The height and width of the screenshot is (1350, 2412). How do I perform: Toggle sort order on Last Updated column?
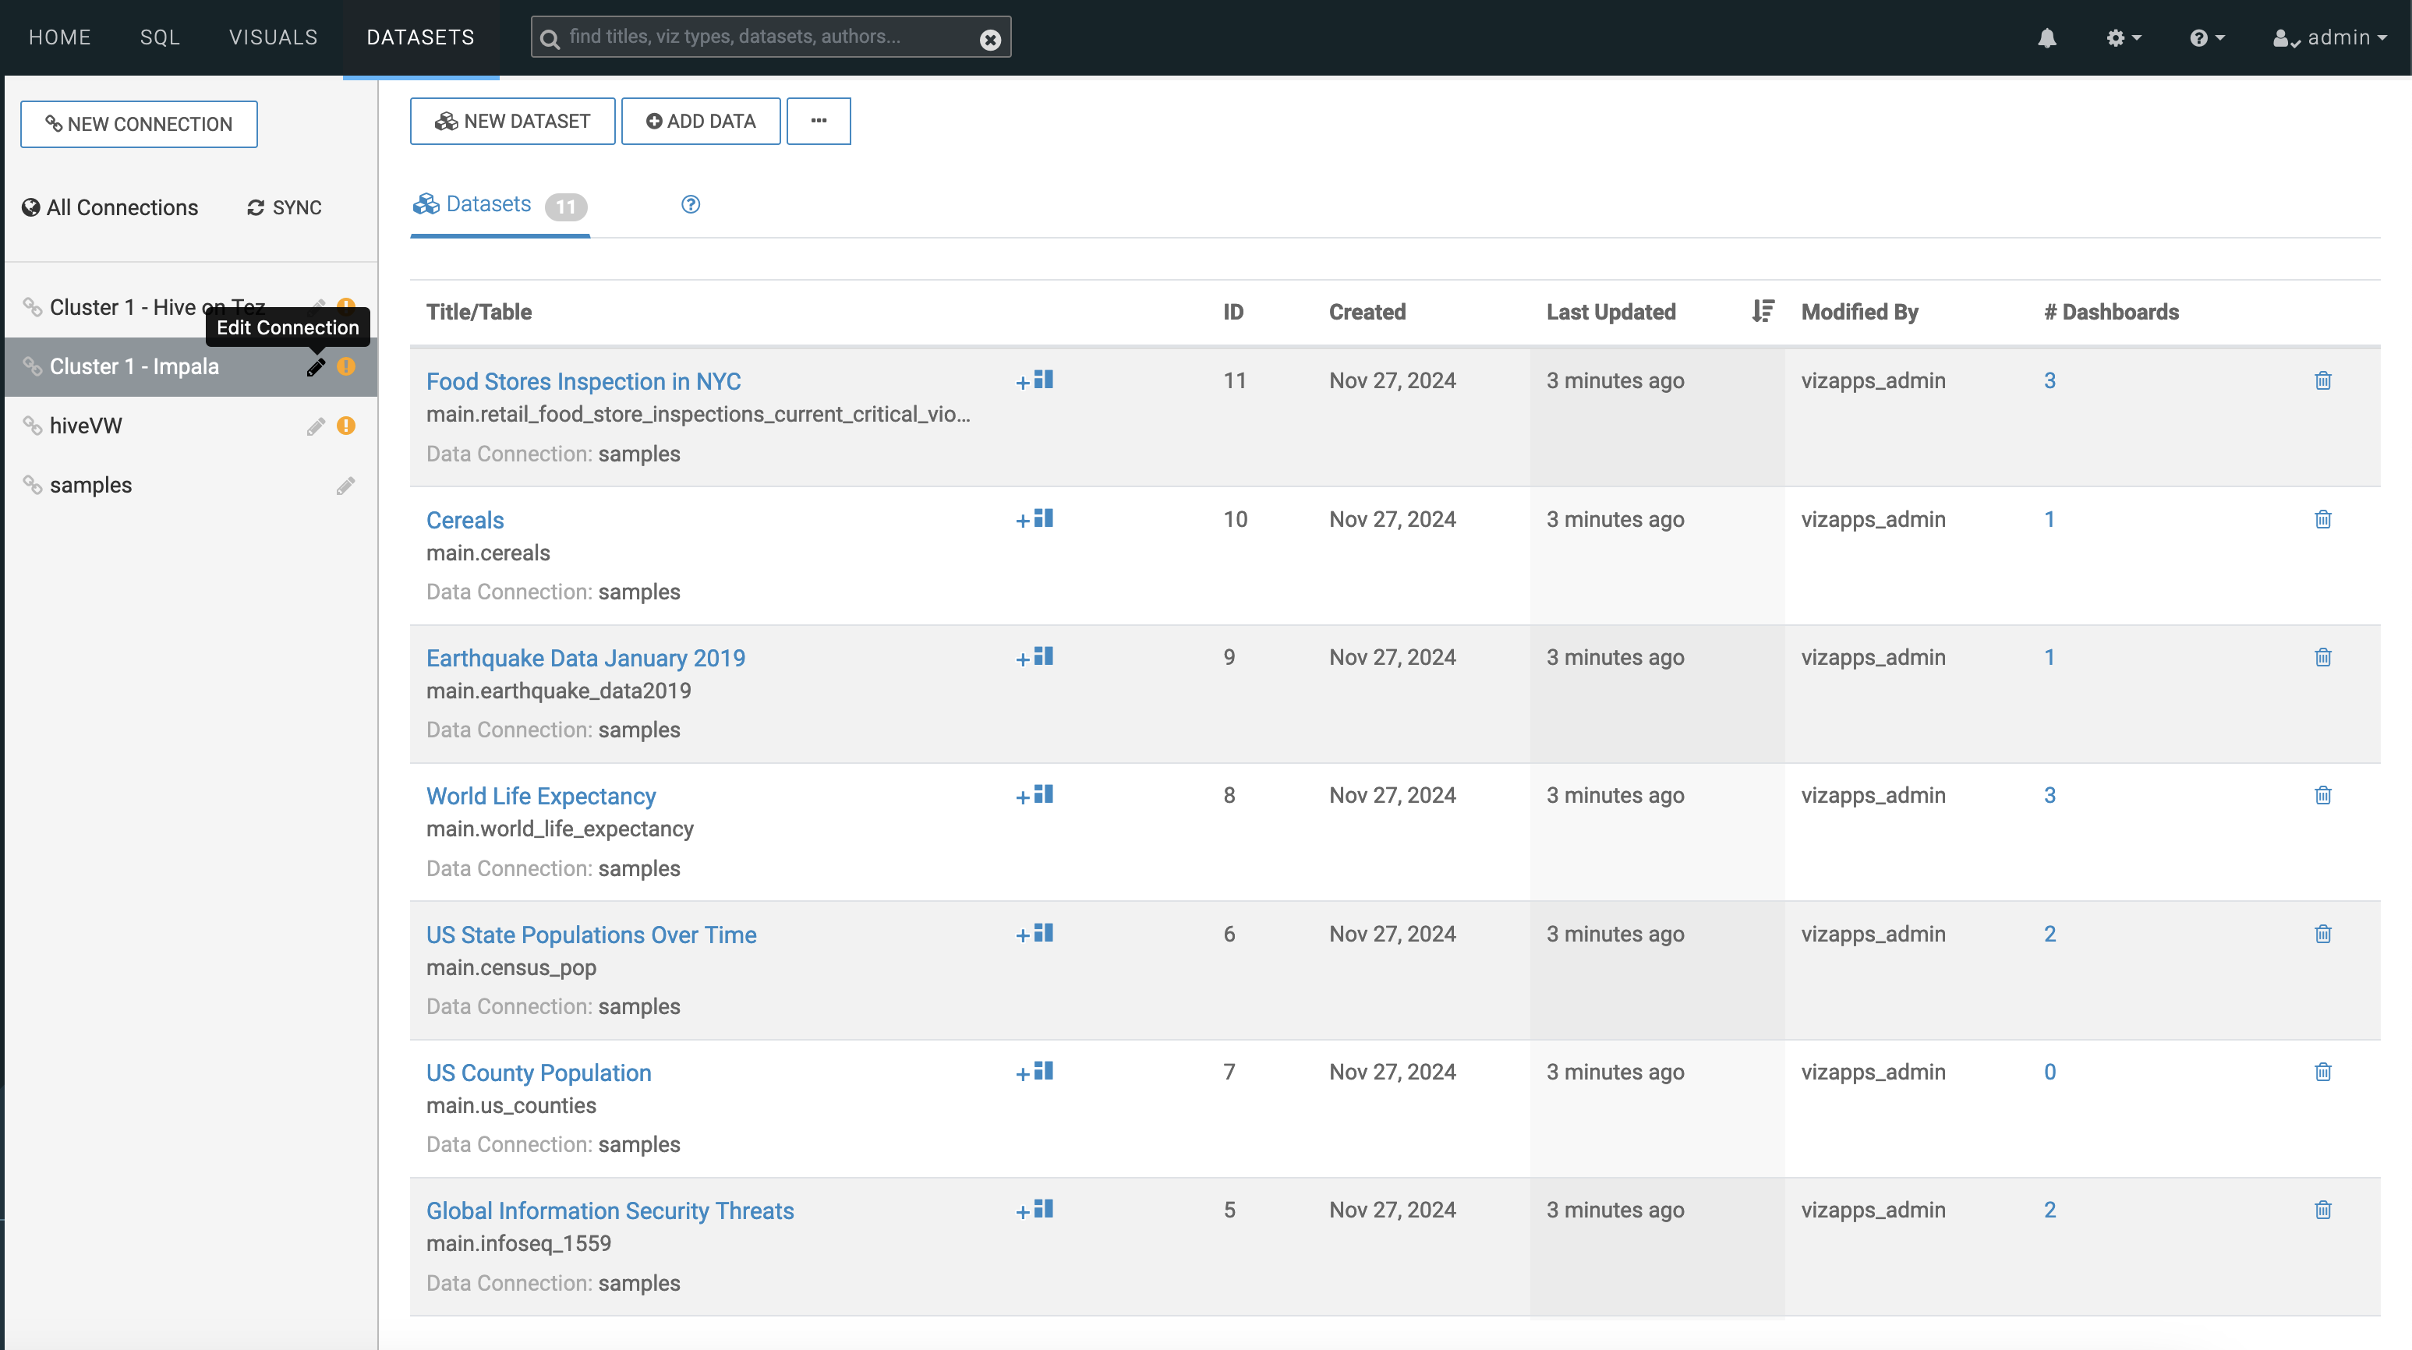(1762, 312)
